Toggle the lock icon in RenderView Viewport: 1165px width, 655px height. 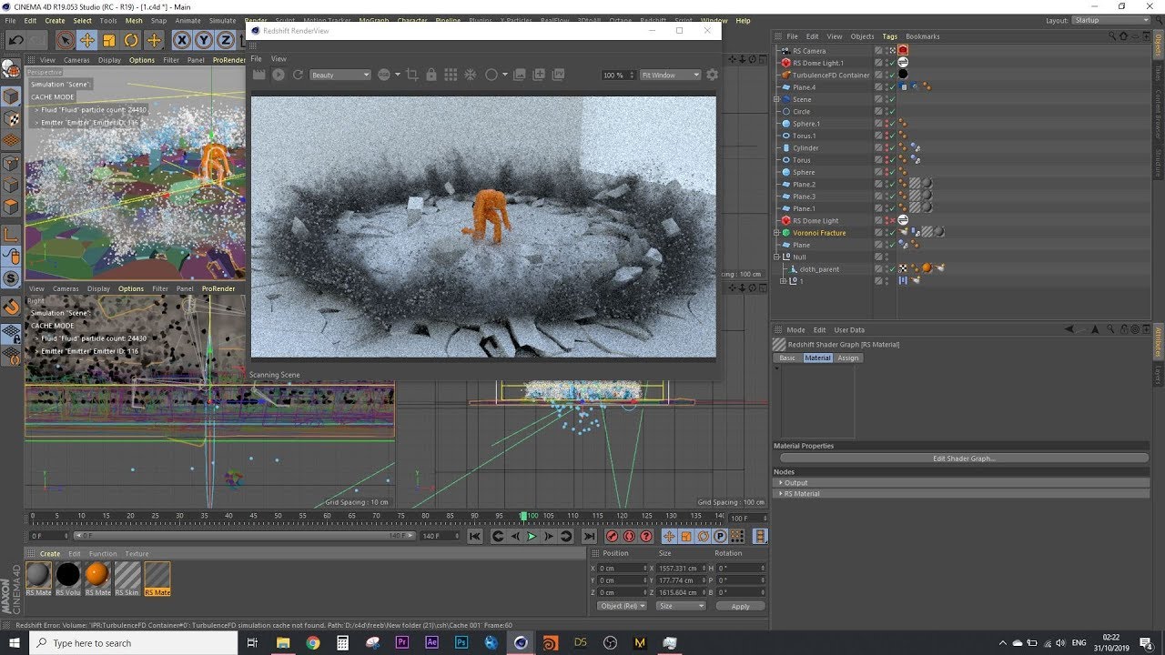point(431,75)
